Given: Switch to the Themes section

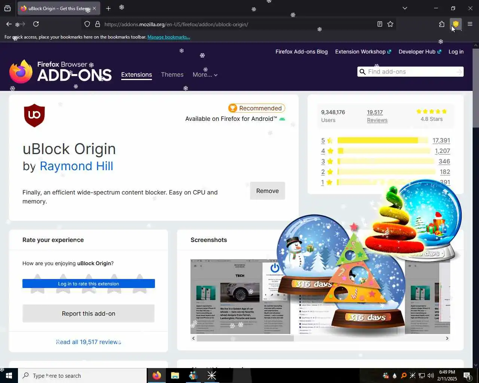Looking at the screenshot, I should pos(172,74).
